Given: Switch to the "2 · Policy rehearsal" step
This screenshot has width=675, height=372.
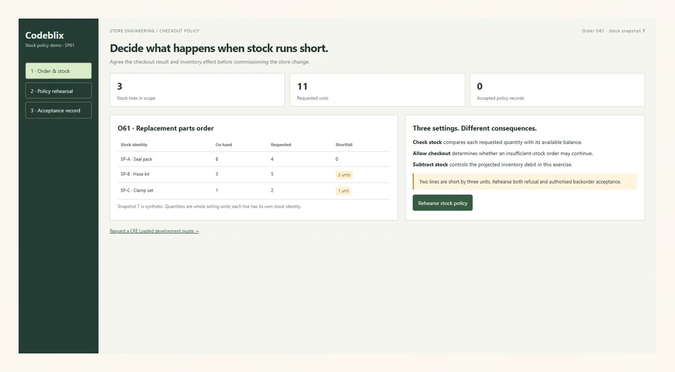Looking at the screenshot, I should [59, 91].
